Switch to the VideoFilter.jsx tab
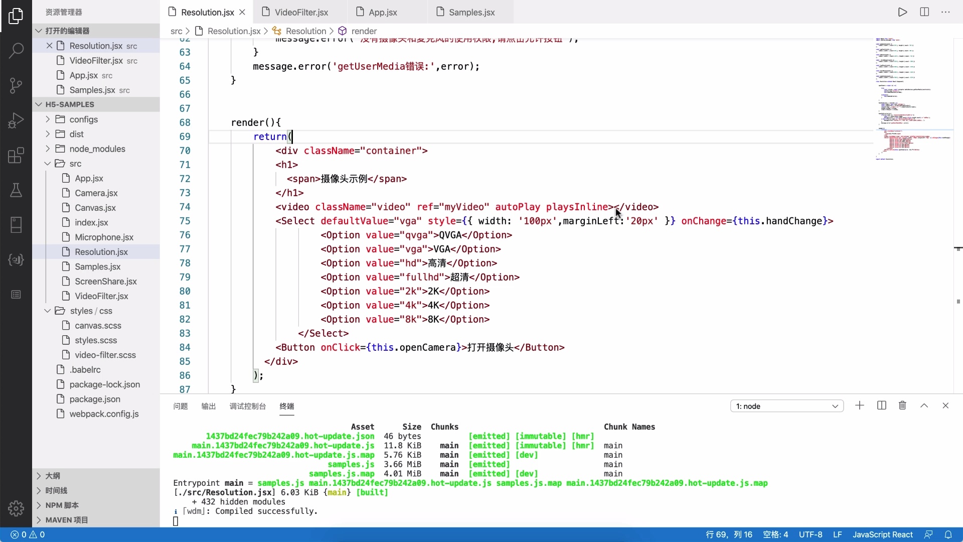Image resolution: width=963 pixels, height=542 pixels. tap(301, 12)
